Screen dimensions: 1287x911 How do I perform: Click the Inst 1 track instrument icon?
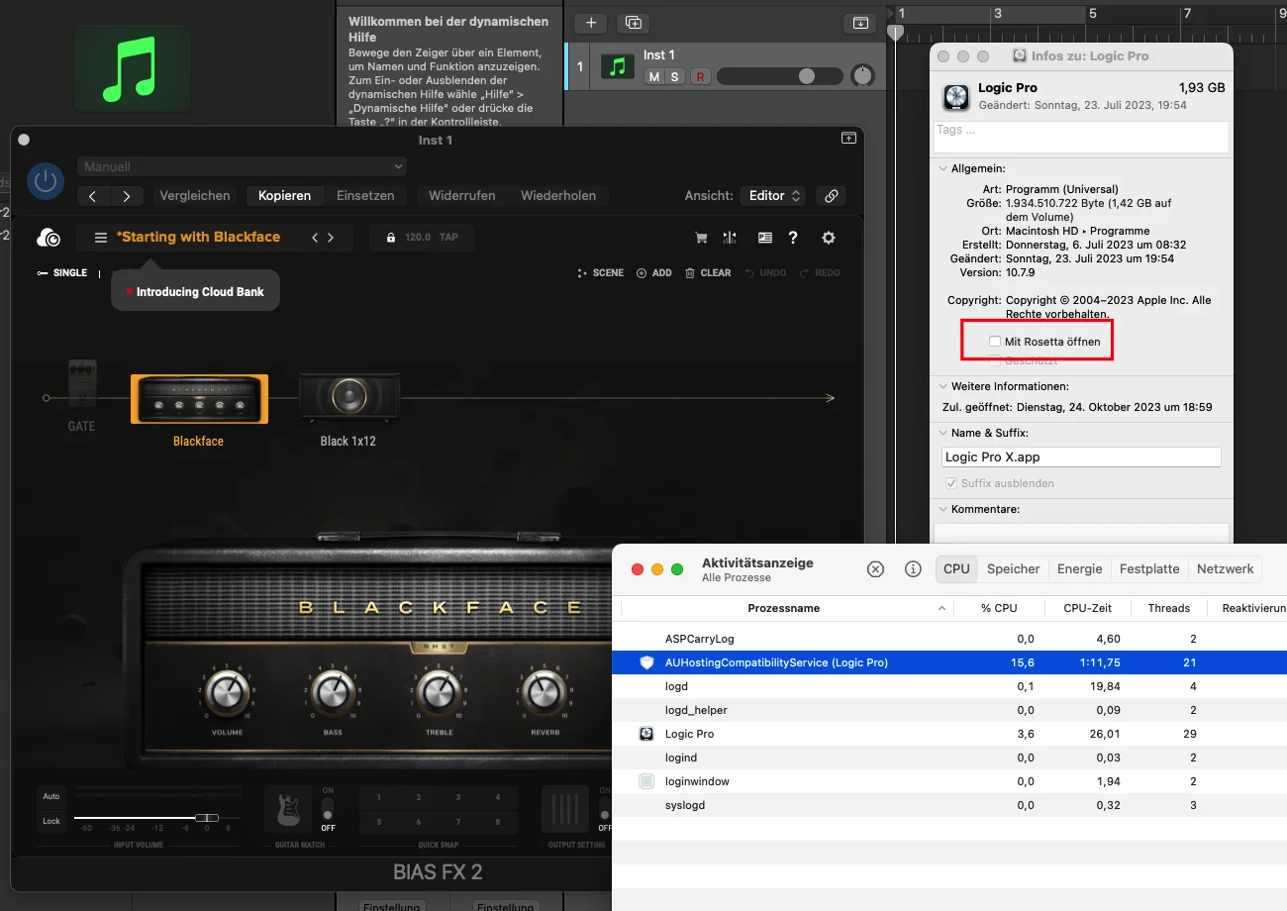click(x=618, y=67)
